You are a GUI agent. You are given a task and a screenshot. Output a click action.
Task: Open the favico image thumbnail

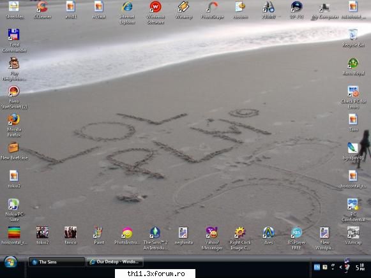(70, 235)
